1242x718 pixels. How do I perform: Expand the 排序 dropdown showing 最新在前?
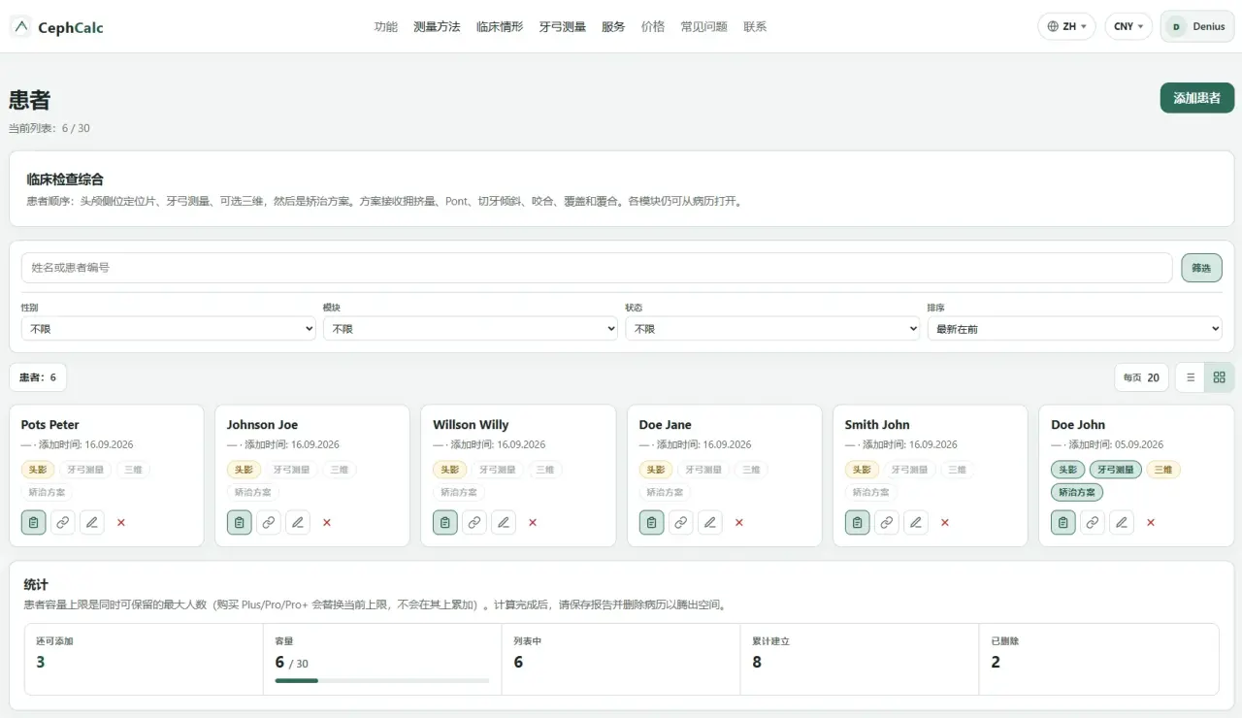pos(1074,329)
